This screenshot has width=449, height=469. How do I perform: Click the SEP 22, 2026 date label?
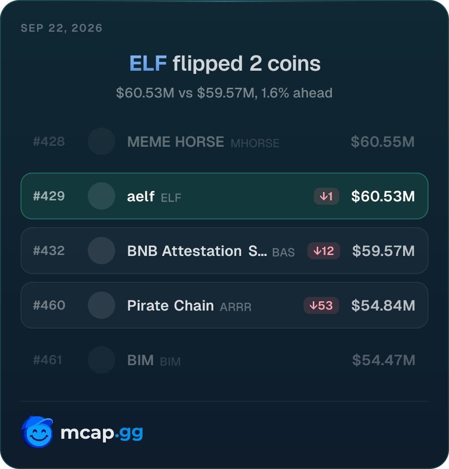click(x=61, y=28)
